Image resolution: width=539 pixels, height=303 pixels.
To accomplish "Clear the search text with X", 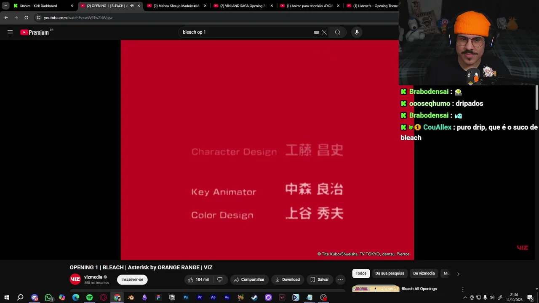I will pyautogui.click(x=324, y=32).
